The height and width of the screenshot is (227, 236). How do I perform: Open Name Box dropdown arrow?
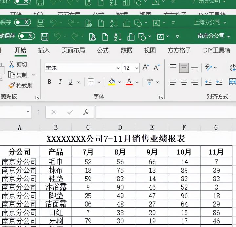(28, 112)
